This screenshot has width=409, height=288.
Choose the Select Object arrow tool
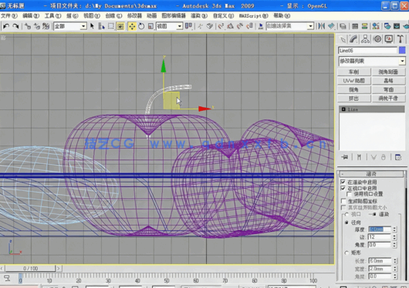coord(92,26)
